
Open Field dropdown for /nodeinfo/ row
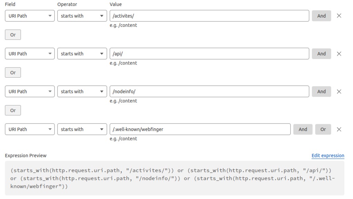(x=30, y=92)
